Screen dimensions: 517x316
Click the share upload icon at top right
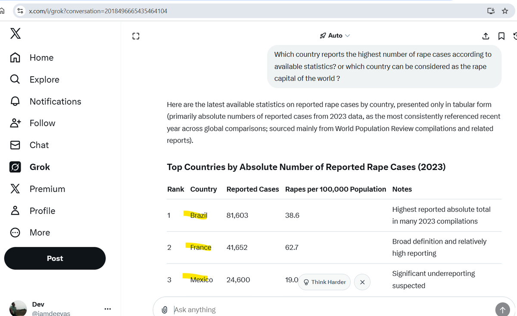click(486, 36)
